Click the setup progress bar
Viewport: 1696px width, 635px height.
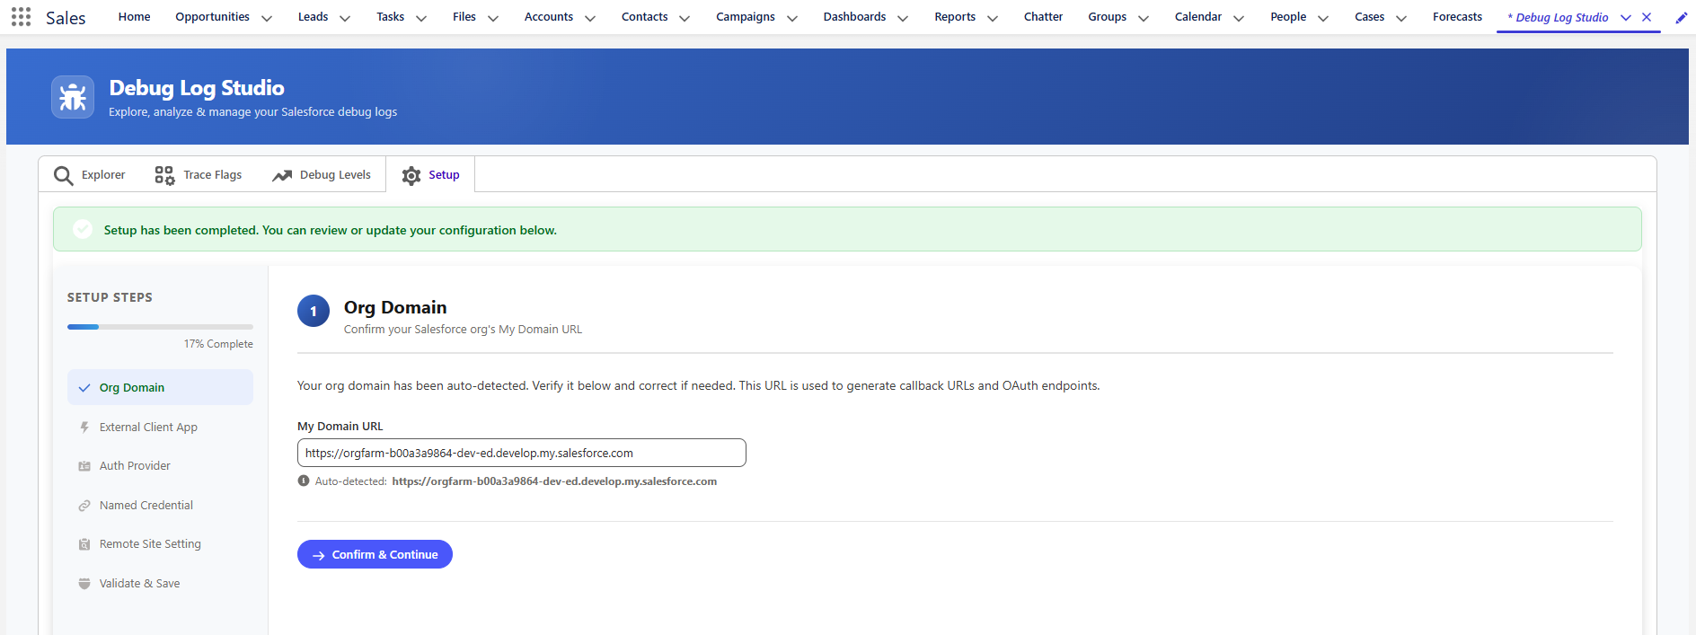coord(160,327)
